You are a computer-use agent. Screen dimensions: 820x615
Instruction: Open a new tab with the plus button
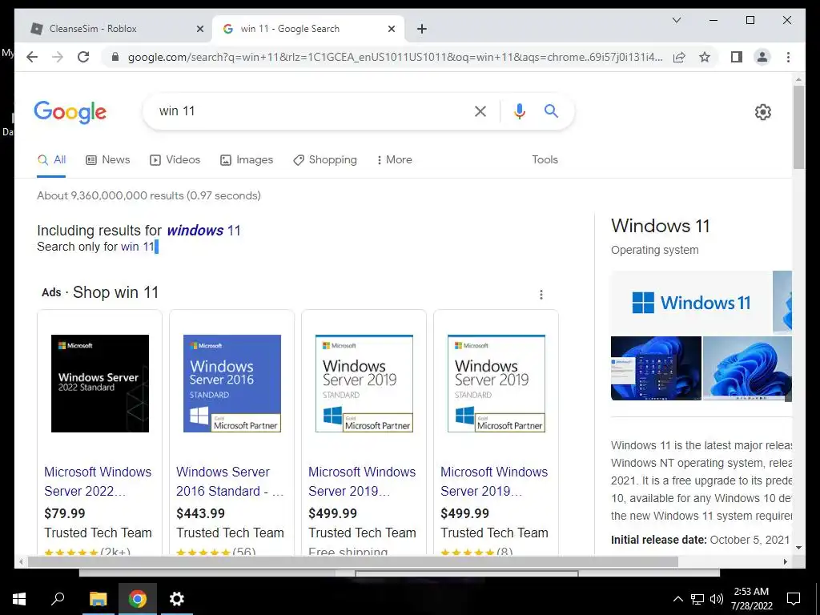422,29
